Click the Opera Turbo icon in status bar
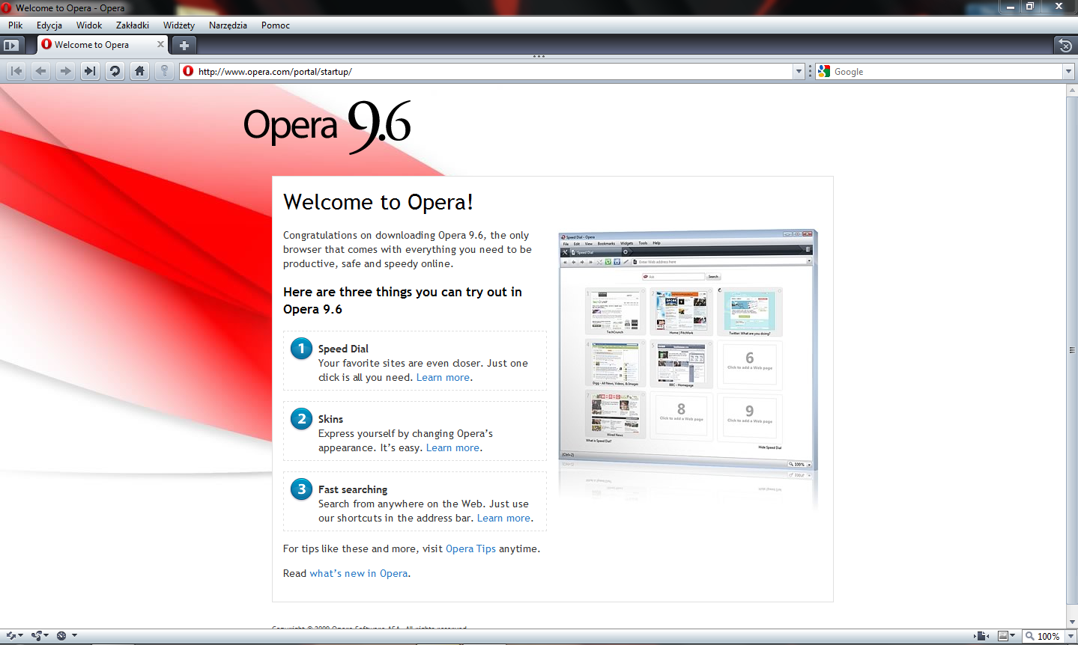1078x645 pixels. [x=61, y=636]
